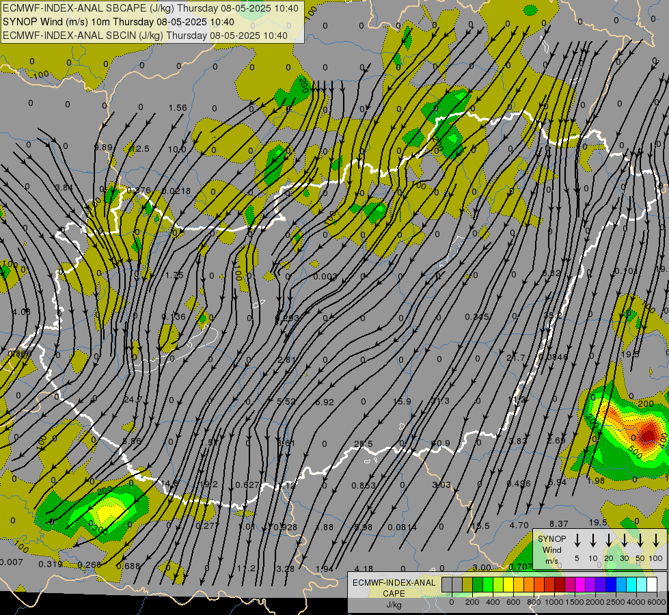Screen dimensions: 669x615
Task: Click the 19.2 value on the map
Action: [x=208, y=484]
